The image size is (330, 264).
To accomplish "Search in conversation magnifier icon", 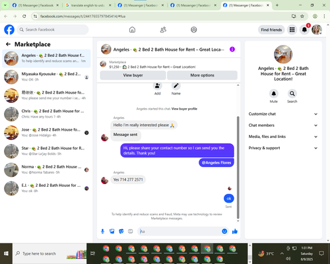I will click(292, 94).
